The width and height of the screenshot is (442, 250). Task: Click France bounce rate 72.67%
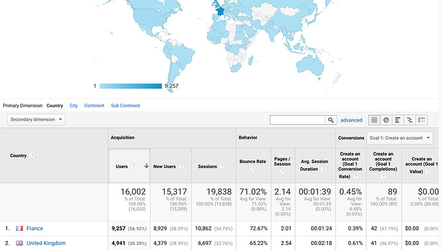pos(259,228)
